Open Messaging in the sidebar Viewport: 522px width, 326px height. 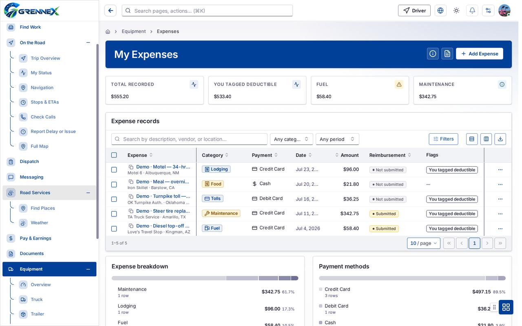pos(31,177)
